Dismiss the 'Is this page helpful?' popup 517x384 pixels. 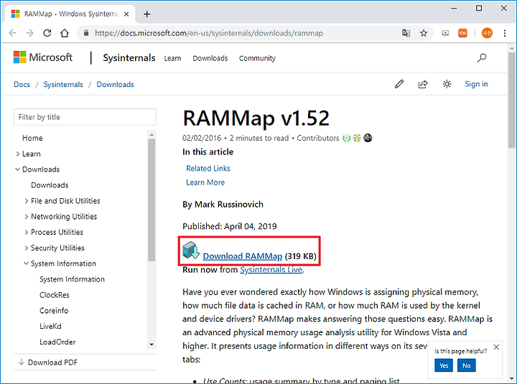496,347
